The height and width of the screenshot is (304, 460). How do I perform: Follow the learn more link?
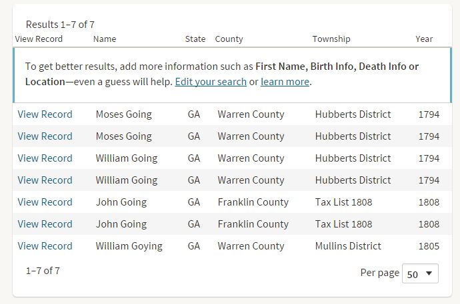point(285,82)
